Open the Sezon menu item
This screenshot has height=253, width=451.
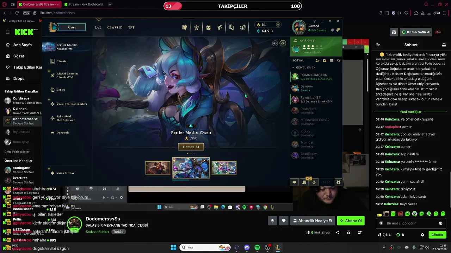(61, 90)
